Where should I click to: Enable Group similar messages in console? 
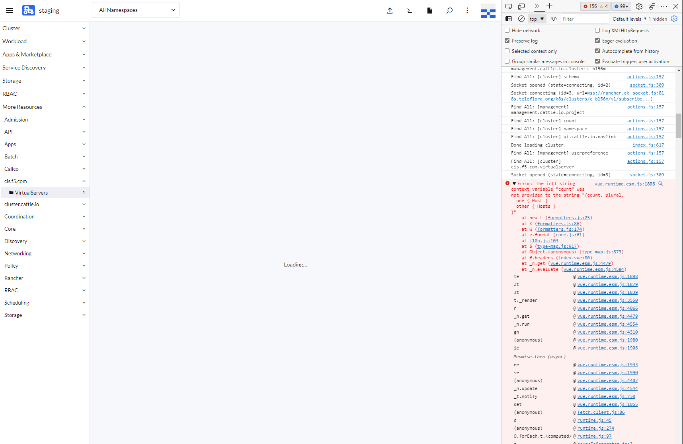(507, 61)
